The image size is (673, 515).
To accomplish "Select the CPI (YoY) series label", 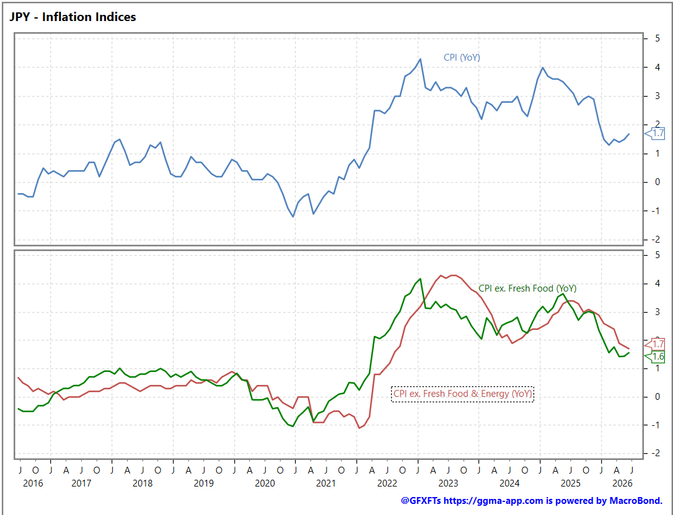I will 462,58.
